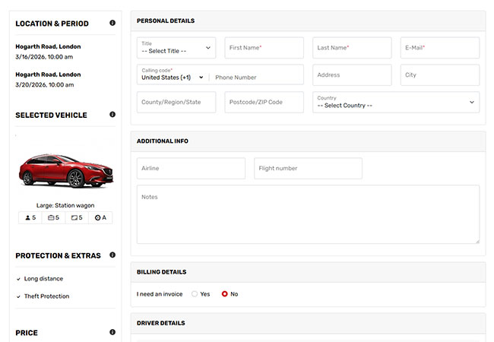This screenshot has height=342, width=494.
Task: Select Yes for invoice needed
Action: click(195, 294)
